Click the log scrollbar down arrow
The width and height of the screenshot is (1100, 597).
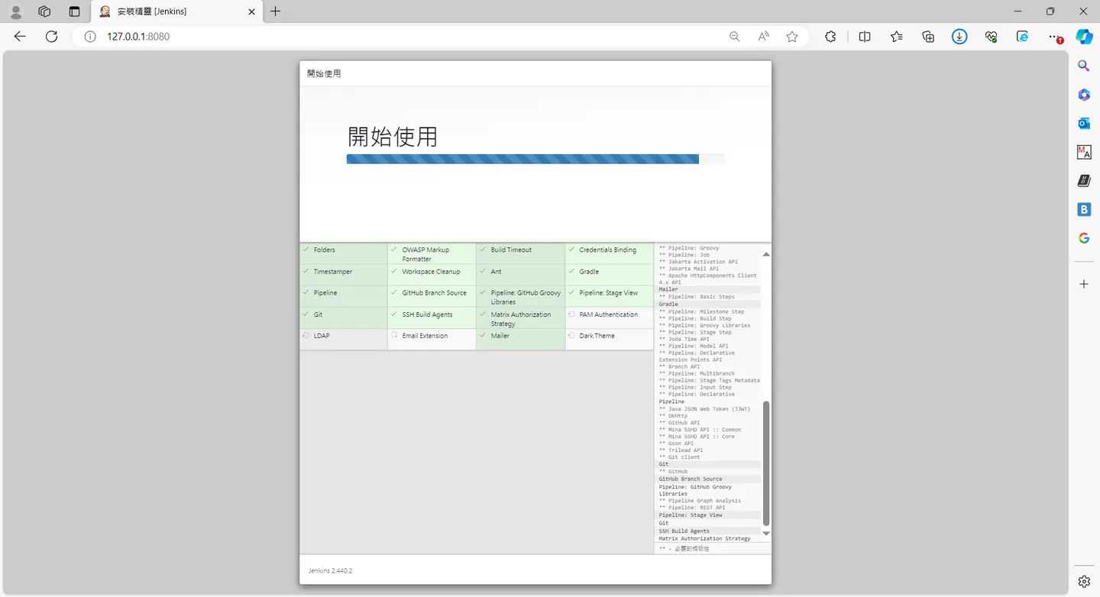[x=766, y=533]
